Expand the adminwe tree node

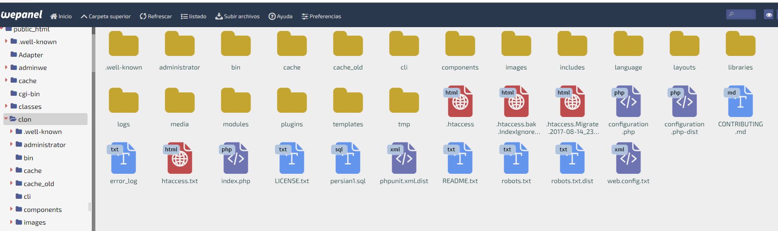(x=6, y=67)
